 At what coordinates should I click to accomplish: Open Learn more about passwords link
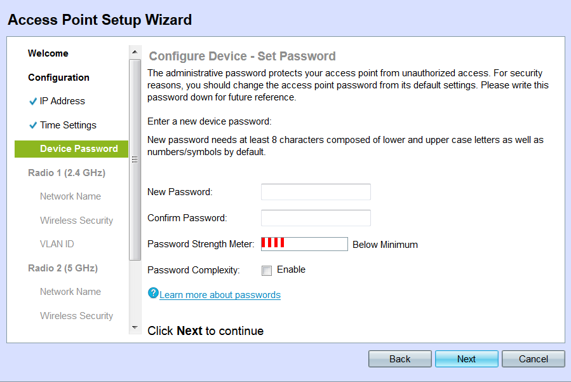pyautogui.click(x=220, y=295)
